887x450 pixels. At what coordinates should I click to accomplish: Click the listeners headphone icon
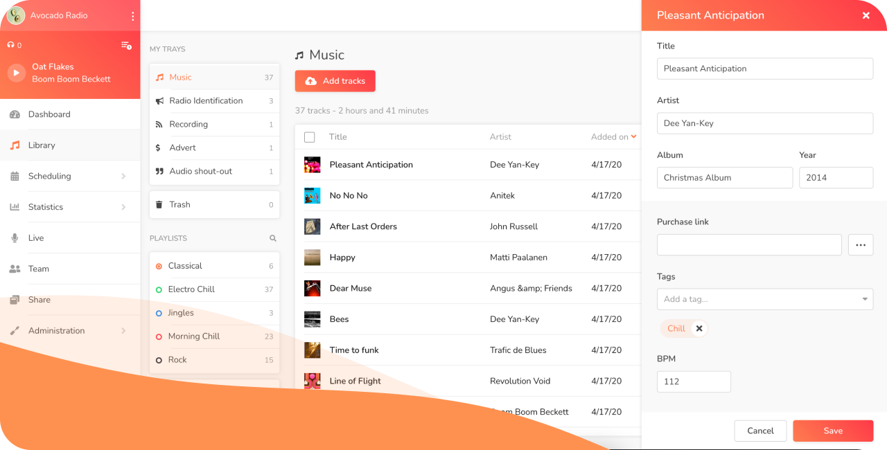10,45
